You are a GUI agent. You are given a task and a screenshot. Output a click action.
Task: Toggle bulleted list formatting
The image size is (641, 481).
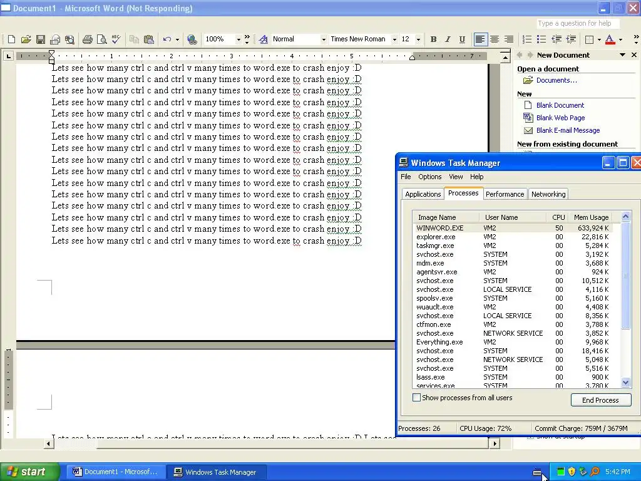(x=541, y=39)
